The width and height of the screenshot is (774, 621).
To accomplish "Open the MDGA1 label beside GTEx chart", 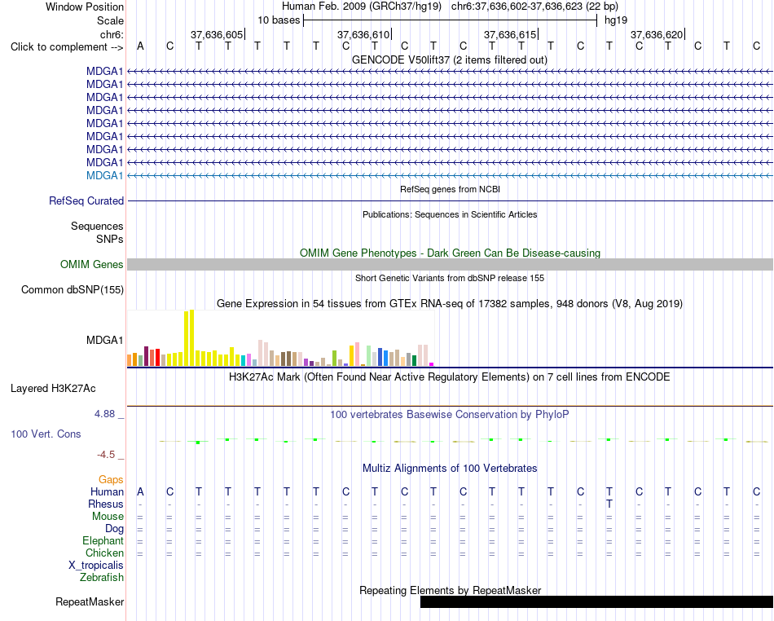I will coord(104,340).
